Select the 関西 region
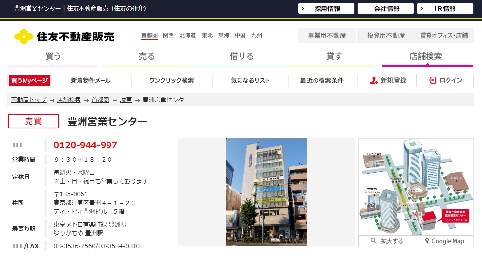This screenshot has width=482, height=256. tap(168, 35)
